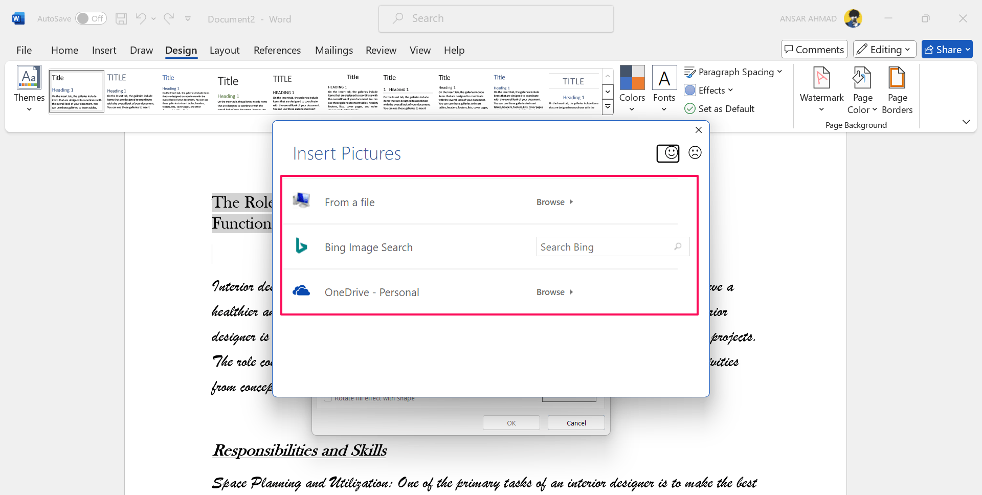
Task: Click the Design tab
Action: click(181, 50)
